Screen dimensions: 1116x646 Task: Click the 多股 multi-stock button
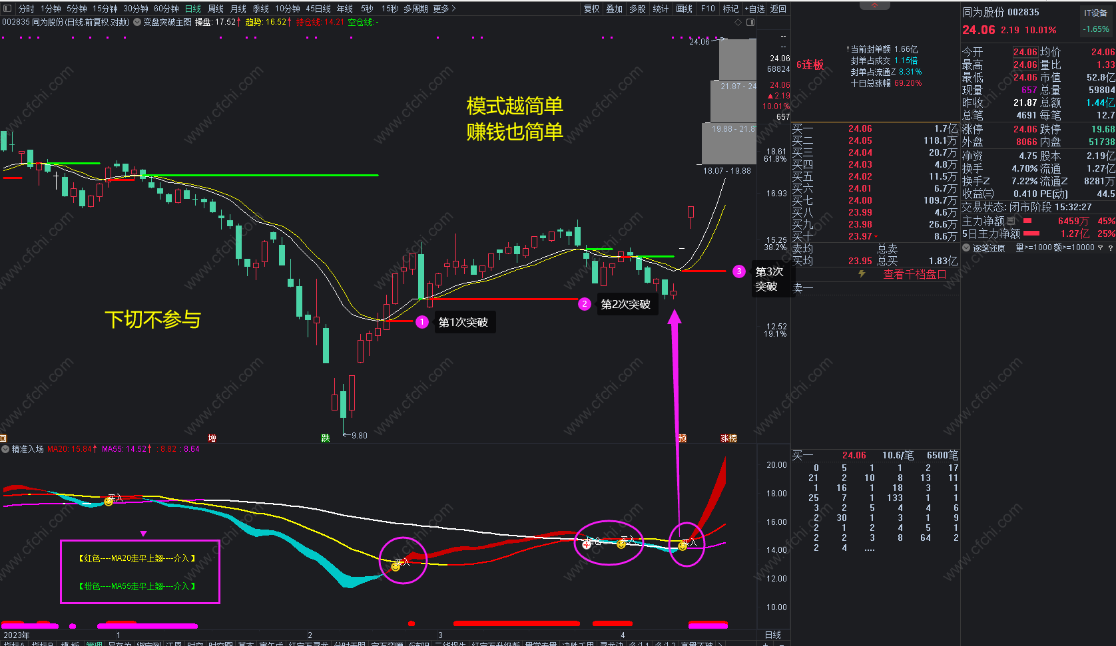[x=637, y=9]
